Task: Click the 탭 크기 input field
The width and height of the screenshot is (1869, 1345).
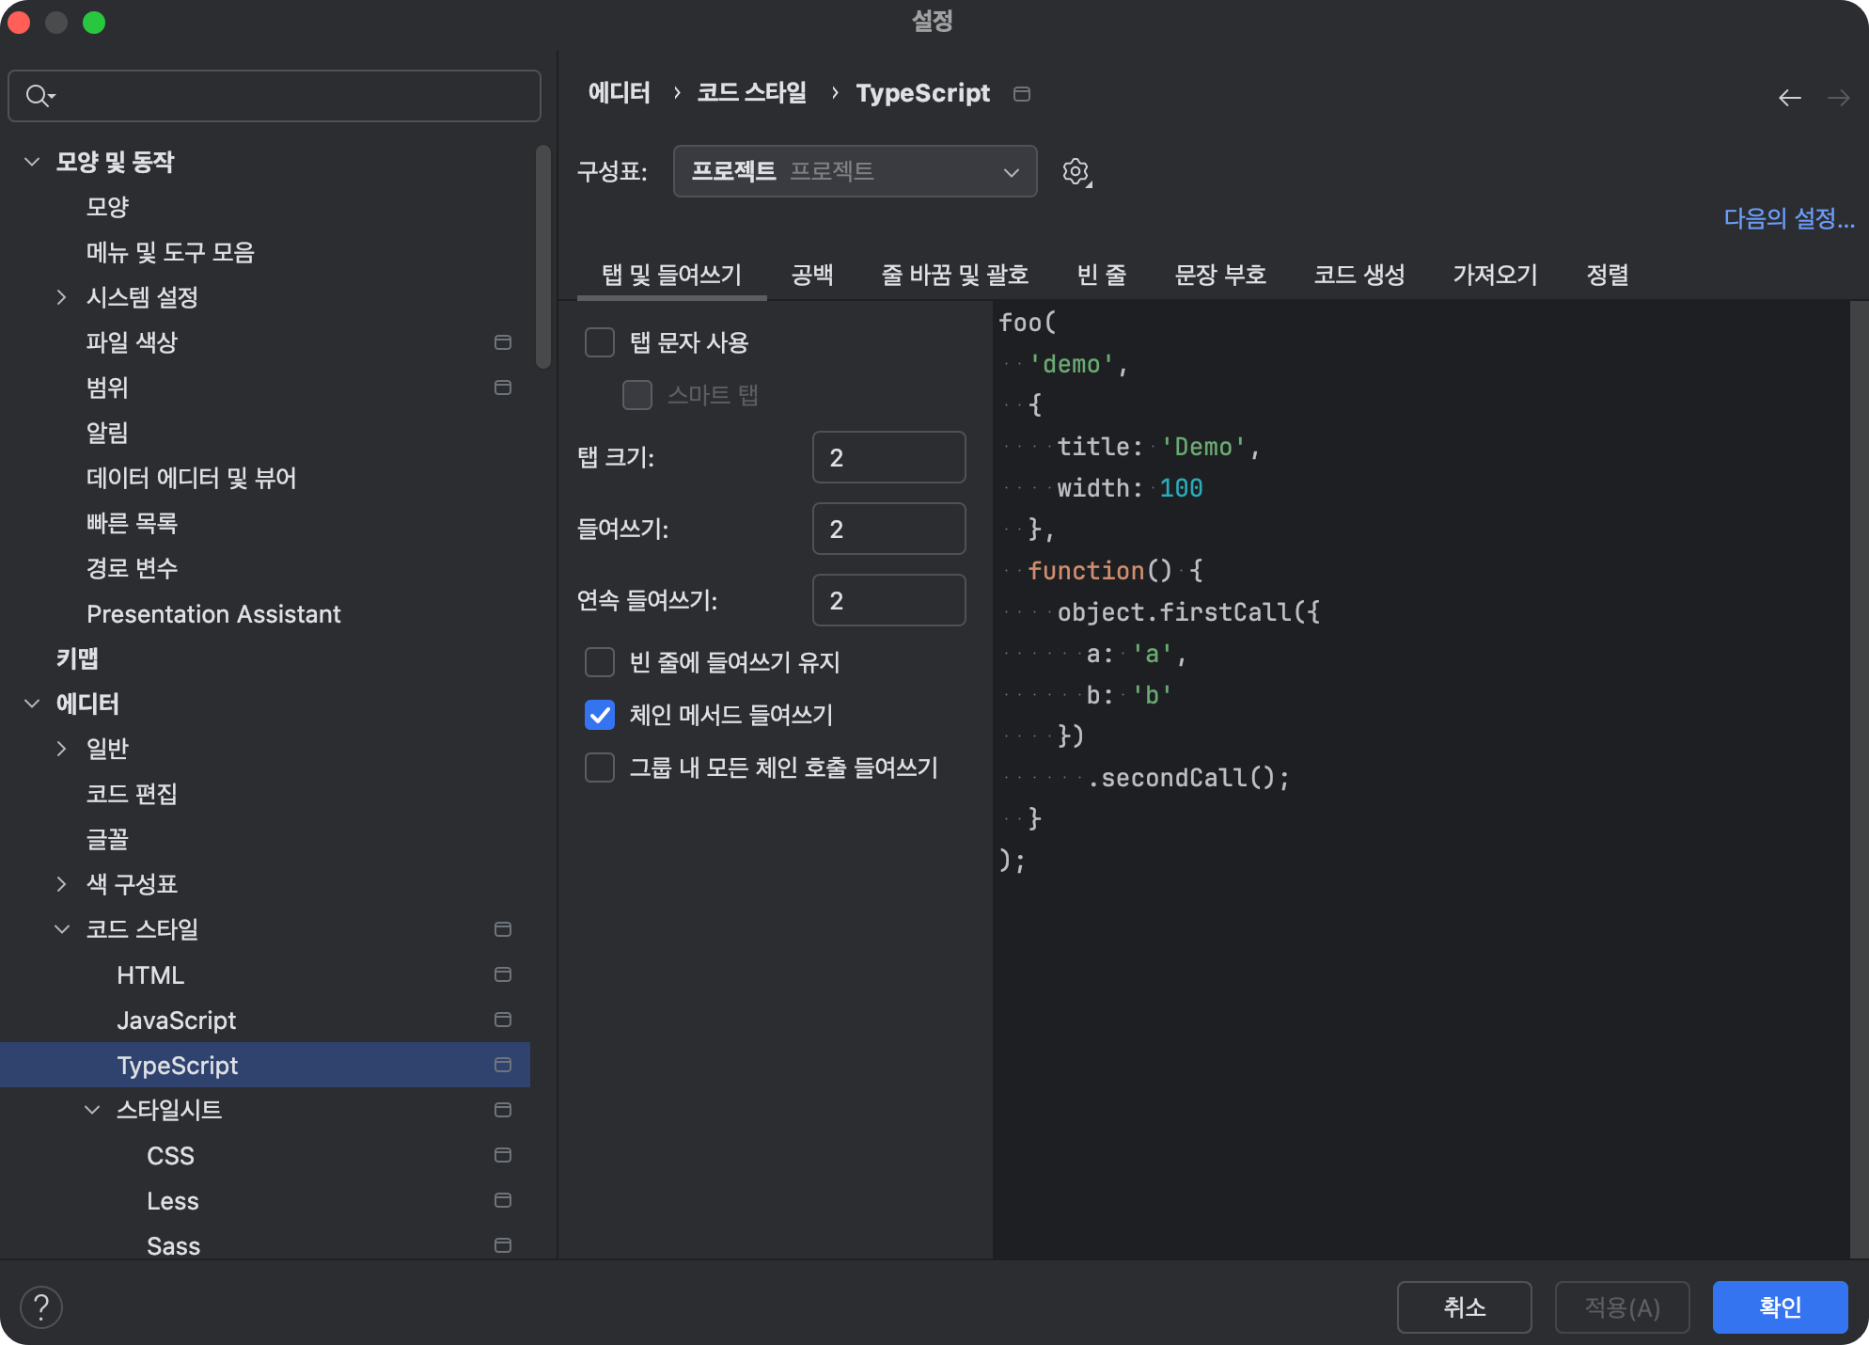Action: coord(888,457)
